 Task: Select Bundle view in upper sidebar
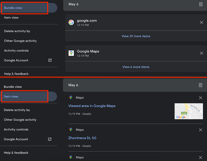pyautogui.click(x=29, y=8)
